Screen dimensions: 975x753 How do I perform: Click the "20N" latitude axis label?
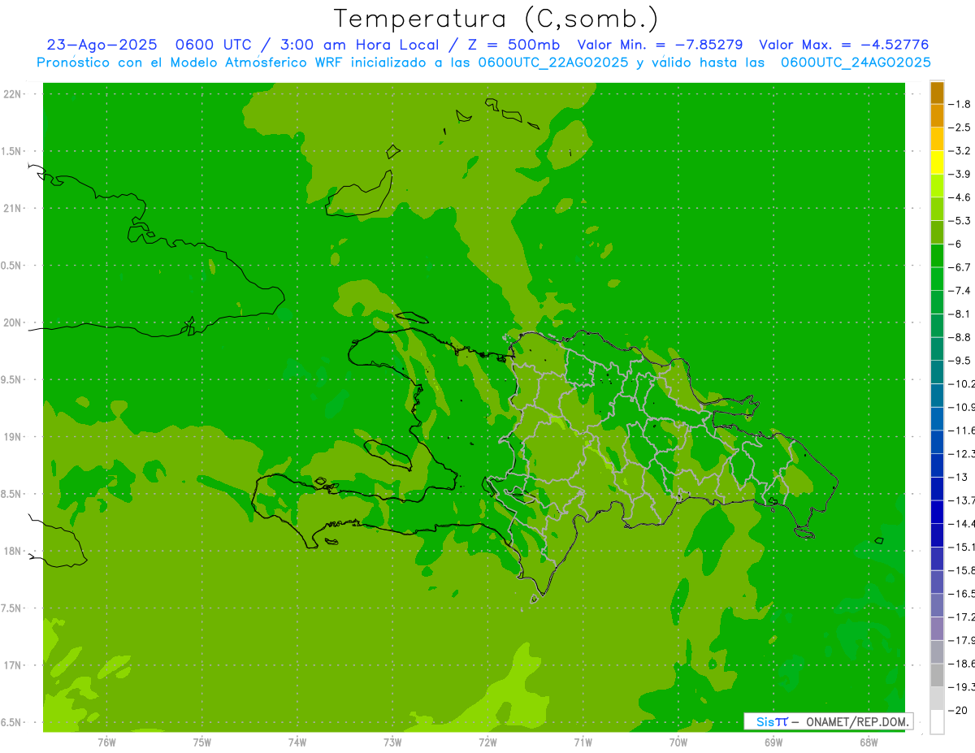click(x=12, y=322)
